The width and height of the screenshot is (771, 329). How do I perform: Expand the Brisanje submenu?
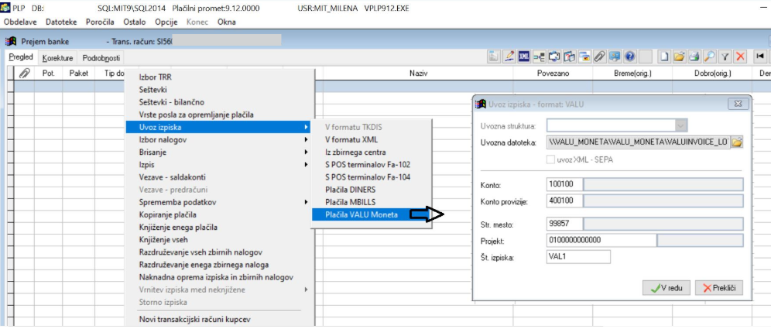[219, 152]
